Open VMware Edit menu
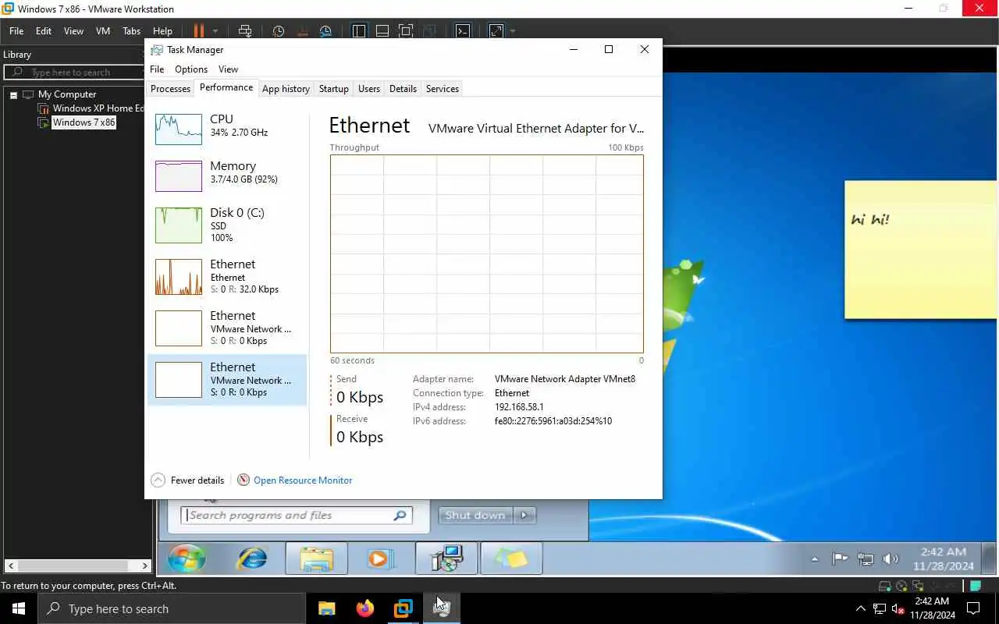Image resolution: width=999 pixels, height=624 pixels. coord(44,31)
